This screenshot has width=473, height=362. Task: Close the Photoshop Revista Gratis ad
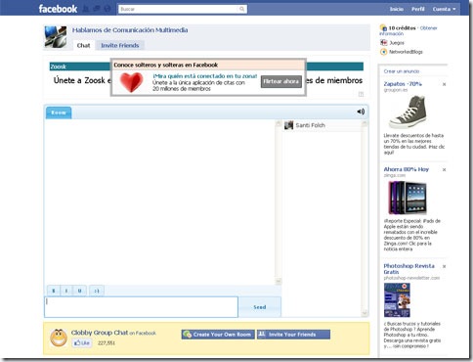(444, 266)
